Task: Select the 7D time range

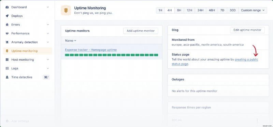Action: [x=222, y=10]
